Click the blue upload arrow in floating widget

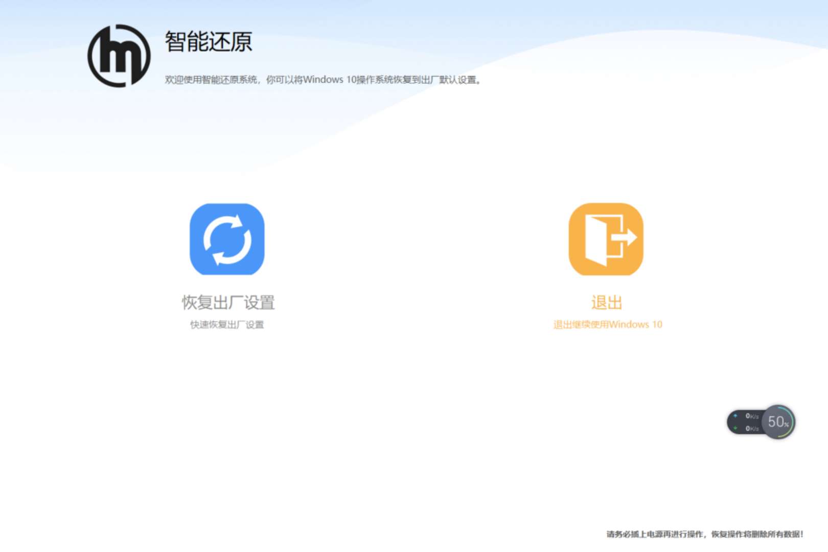(735, 416)
